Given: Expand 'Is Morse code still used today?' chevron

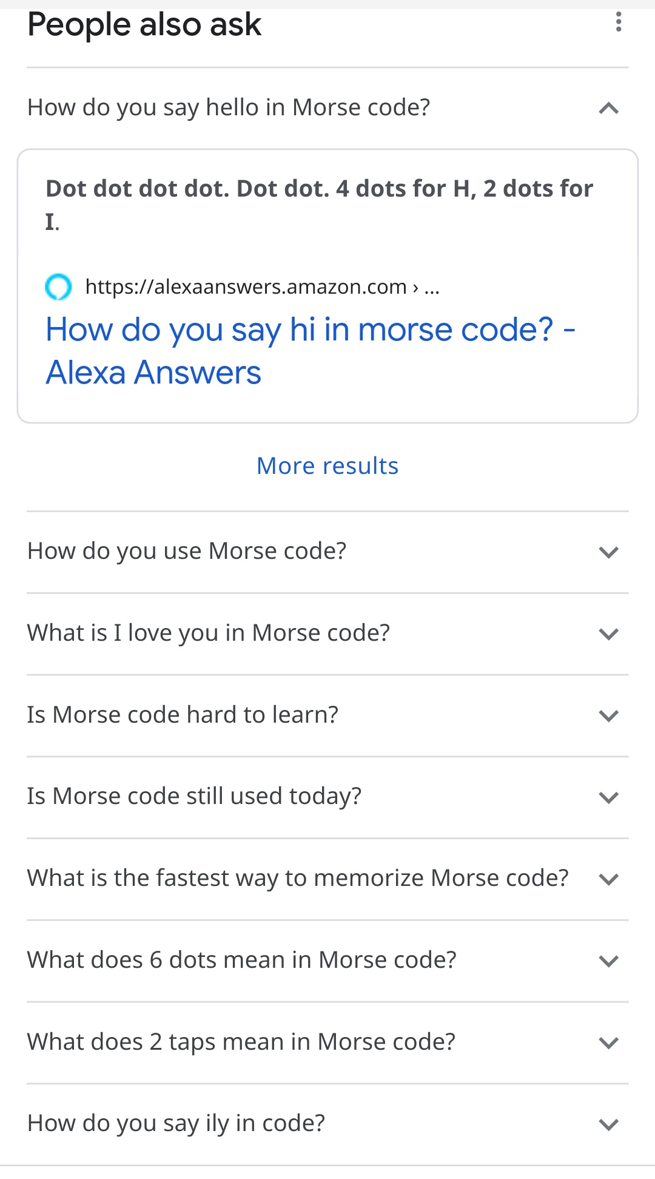Looking at the screenshot, I should click(608, 797).
